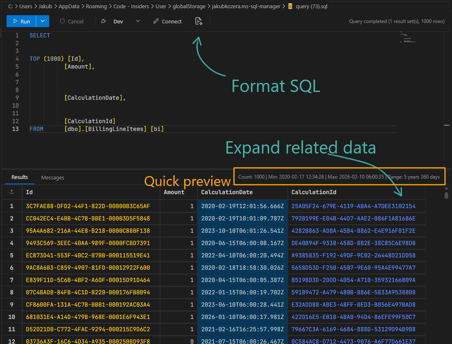
Task: Switch to the Results tab
Action: [x=19, y=177]
